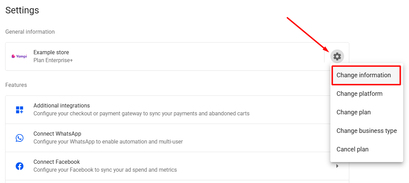Click the gear icon beside Example store
Screen dimensions: 409x183
click(337, 56)
